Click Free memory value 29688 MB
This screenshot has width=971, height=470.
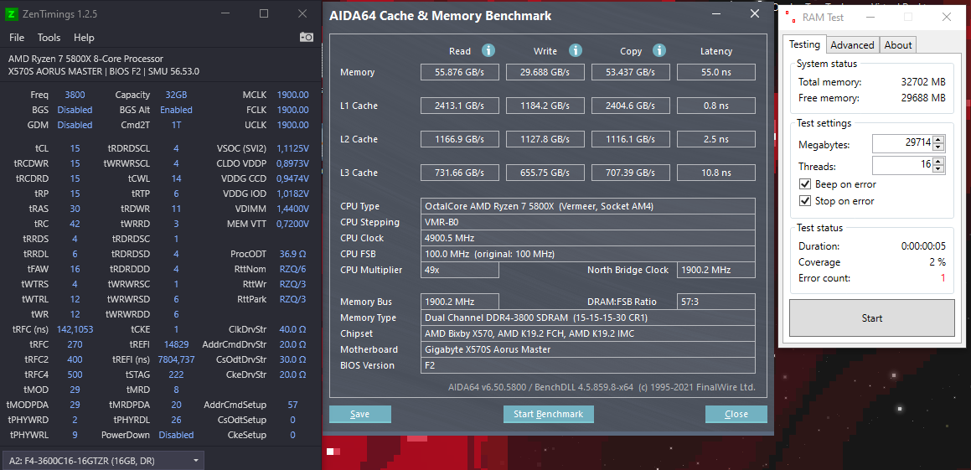tap(923, 98)
